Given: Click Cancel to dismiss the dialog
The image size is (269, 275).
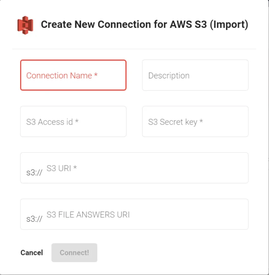Looking at the screenshot, I should click(x=32, y=253).
